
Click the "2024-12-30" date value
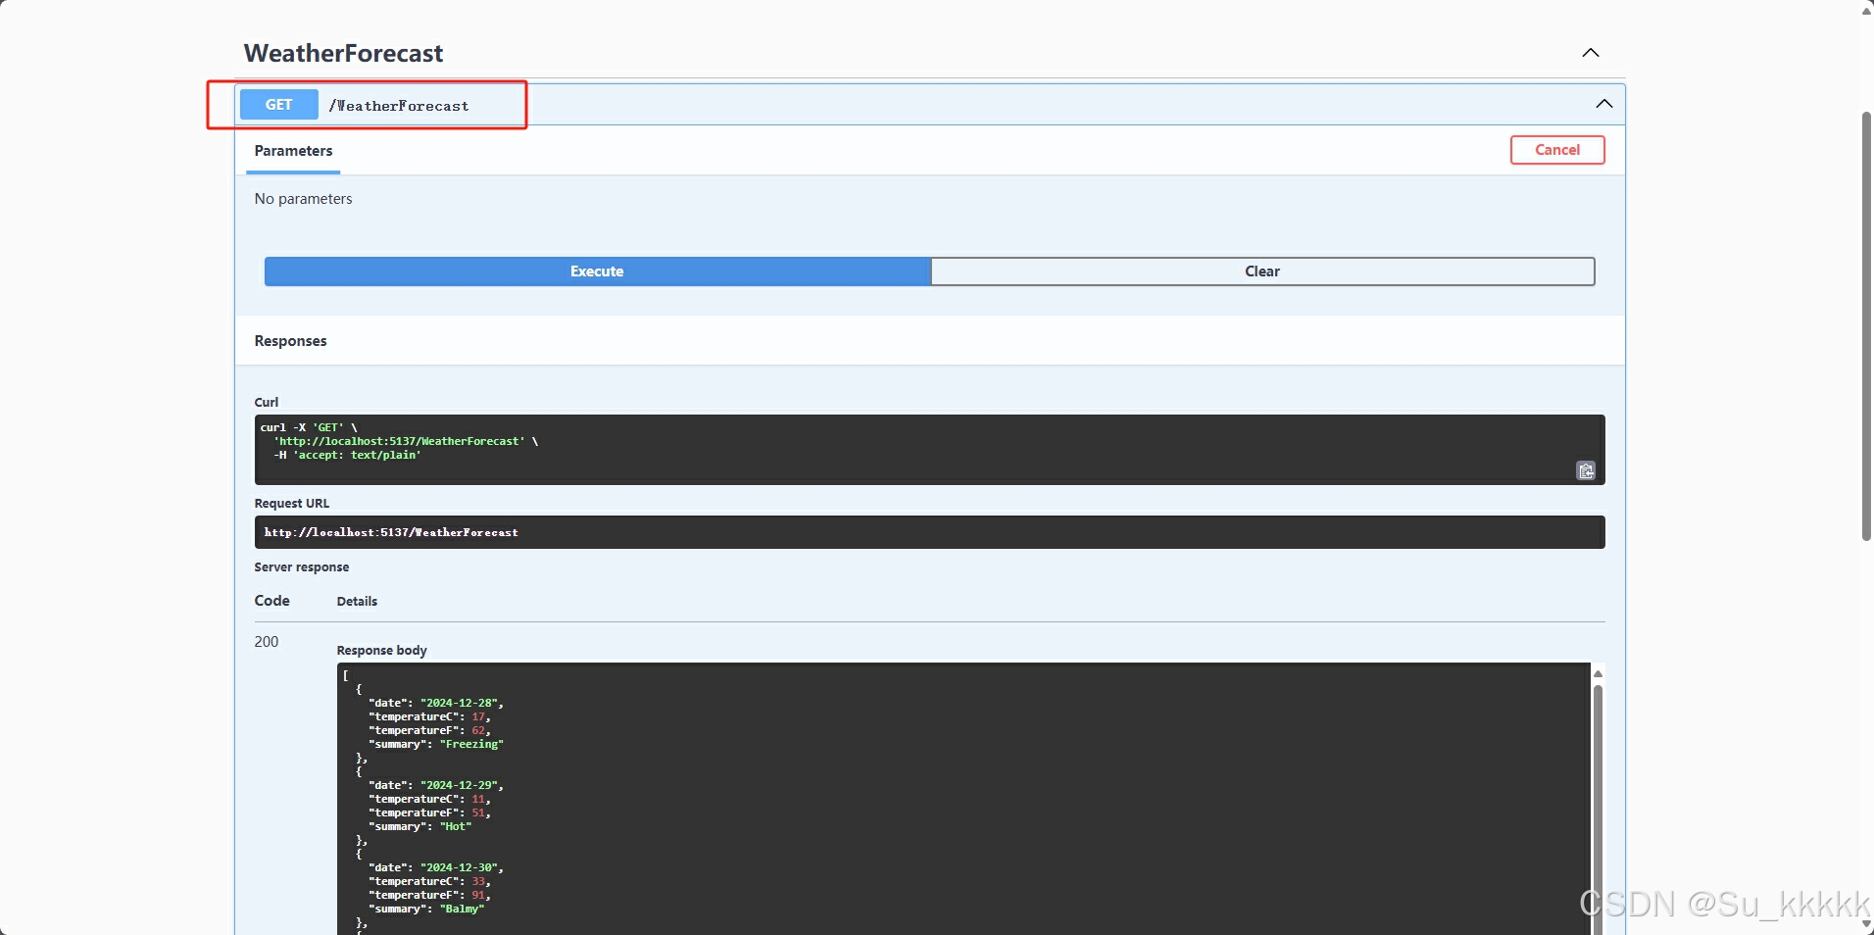tap(462, 867)
